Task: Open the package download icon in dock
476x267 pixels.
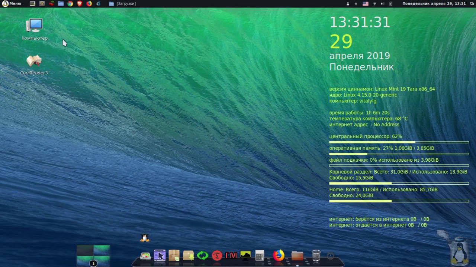Action: pos(188,256)
